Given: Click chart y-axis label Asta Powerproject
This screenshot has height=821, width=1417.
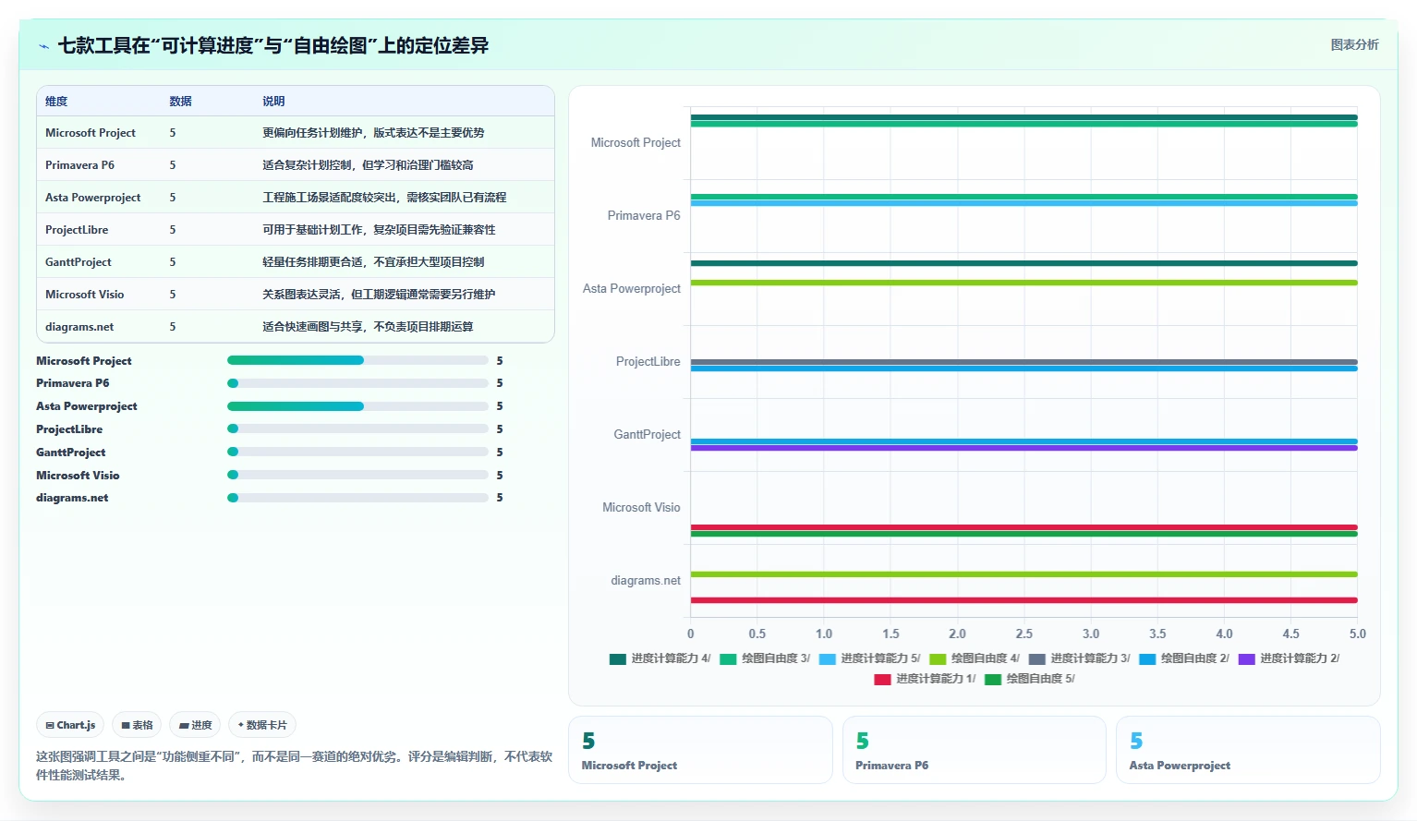Looking at the screenshot, I should pos(632,289).
